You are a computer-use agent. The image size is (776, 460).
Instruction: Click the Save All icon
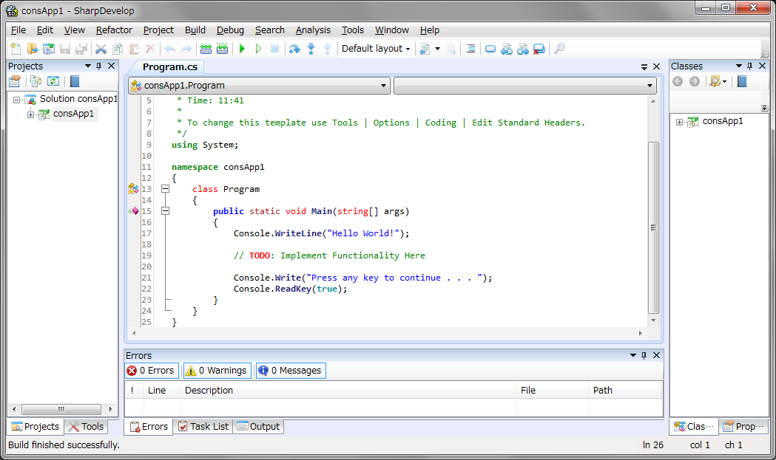pos(81,48)
